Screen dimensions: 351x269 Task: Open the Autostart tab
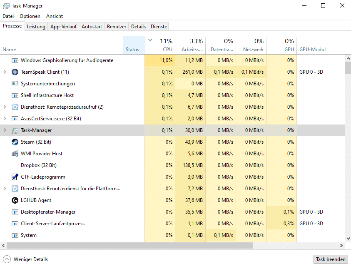(92, 27)
